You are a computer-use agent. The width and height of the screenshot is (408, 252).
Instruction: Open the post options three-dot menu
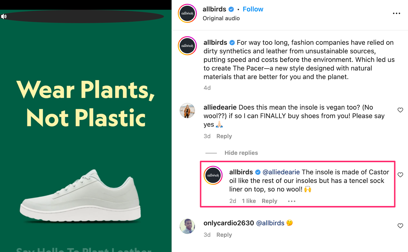pos(397,13)
